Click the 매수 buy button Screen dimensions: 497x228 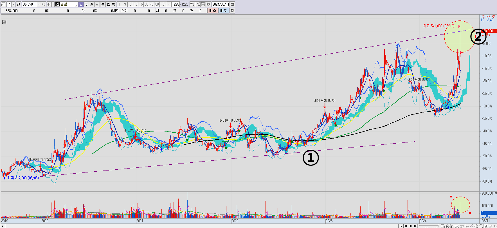coord(213,11)
